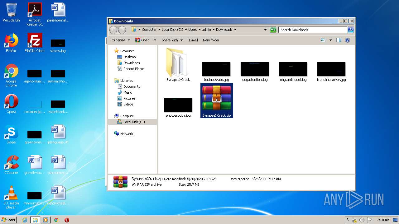Open Chrome from the taskbar
The height and width of the screenshot is (224, 399).
pyautogui.click(x=56, y=220)
